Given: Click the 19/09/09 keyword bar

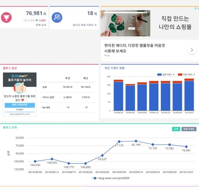Looking at the screenshot, I should click(x=142, y=97).
